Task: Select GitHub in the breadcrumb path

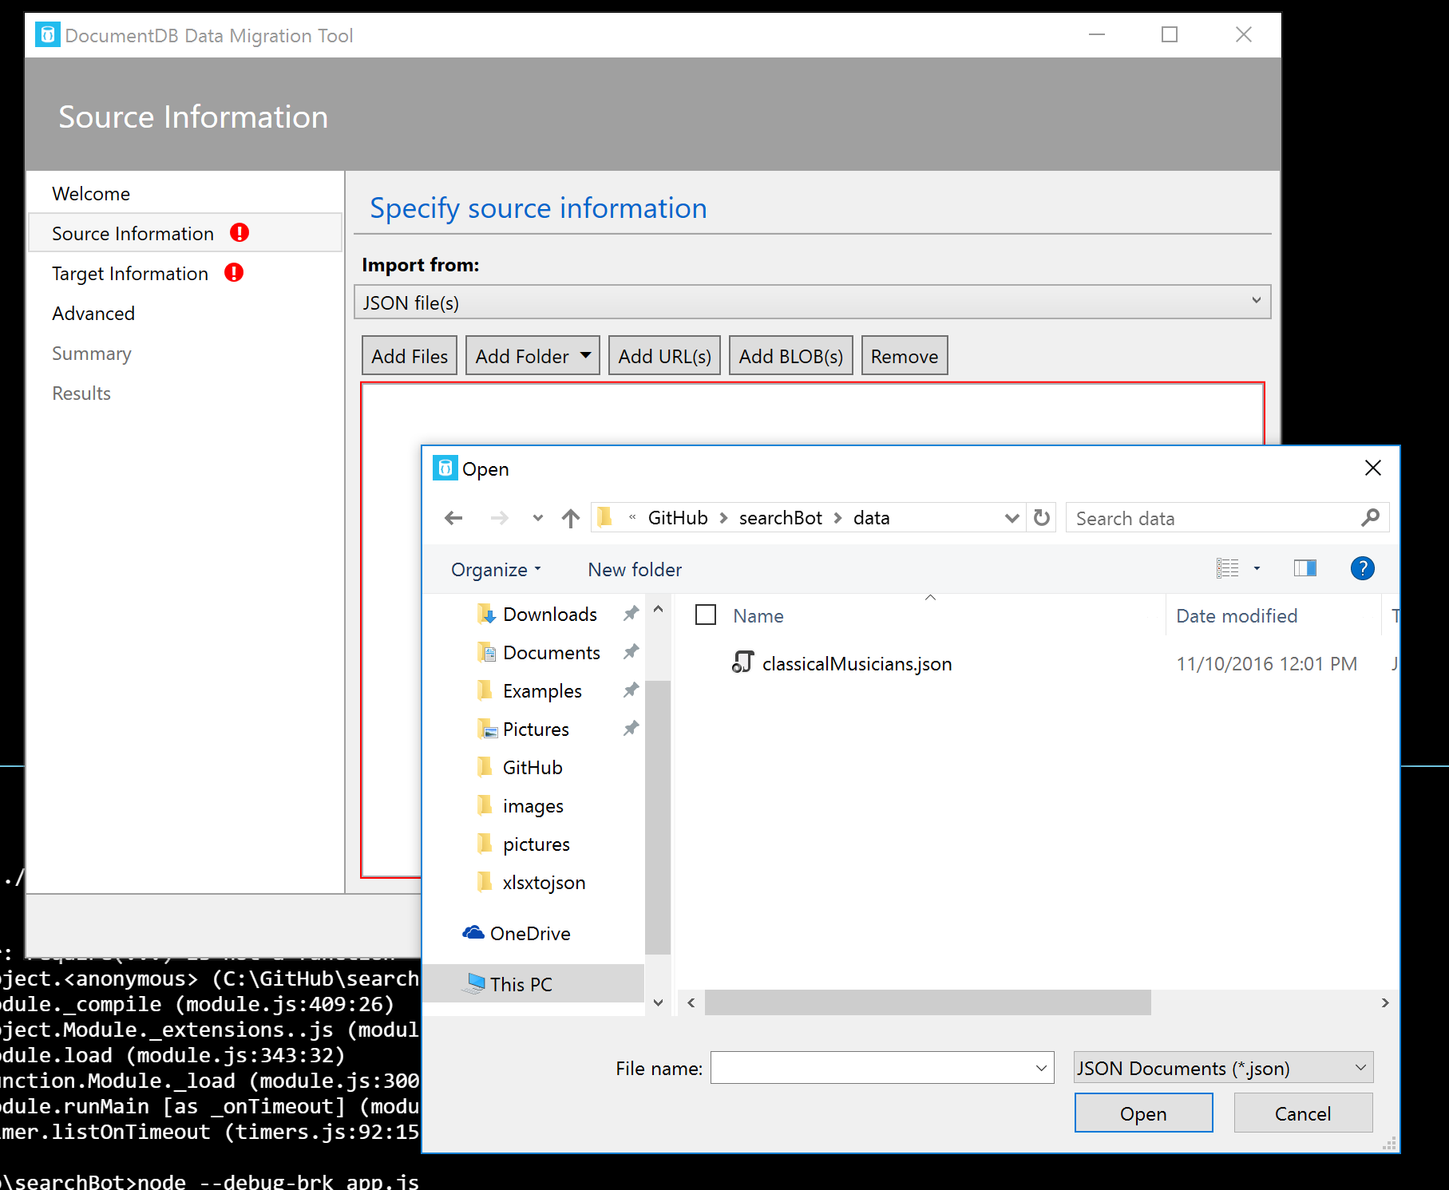Action: [x=678, y=518]
